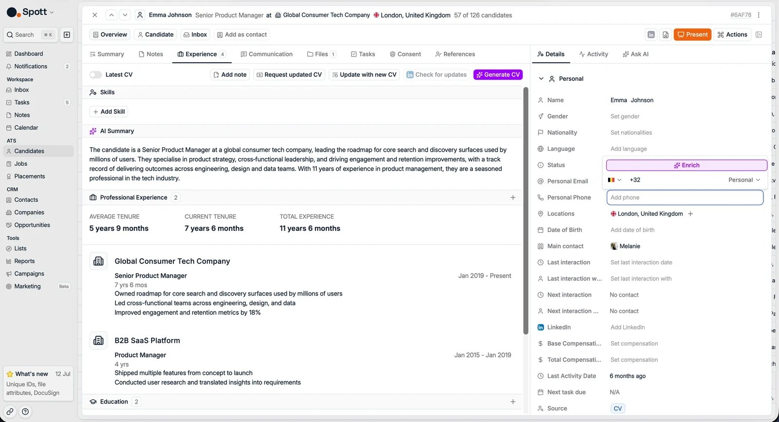Click Add LinkedIn field
This screenshot has height=422, width=779.
point(628,327)
